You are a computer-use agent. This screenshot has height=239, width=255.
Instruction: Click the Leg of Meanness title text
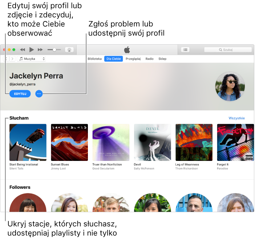pyautogui.click(x=187, y=165)
